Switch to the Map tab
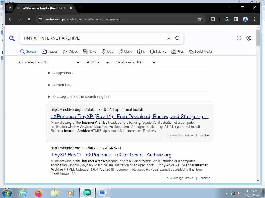Screen dimensions: 265x198 tap(107, 52)
